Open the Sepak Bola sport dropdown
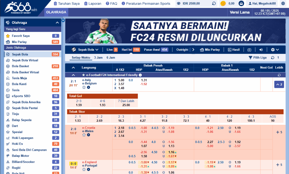This screenshot has height=174, width=289. click(x=85, y=50)
